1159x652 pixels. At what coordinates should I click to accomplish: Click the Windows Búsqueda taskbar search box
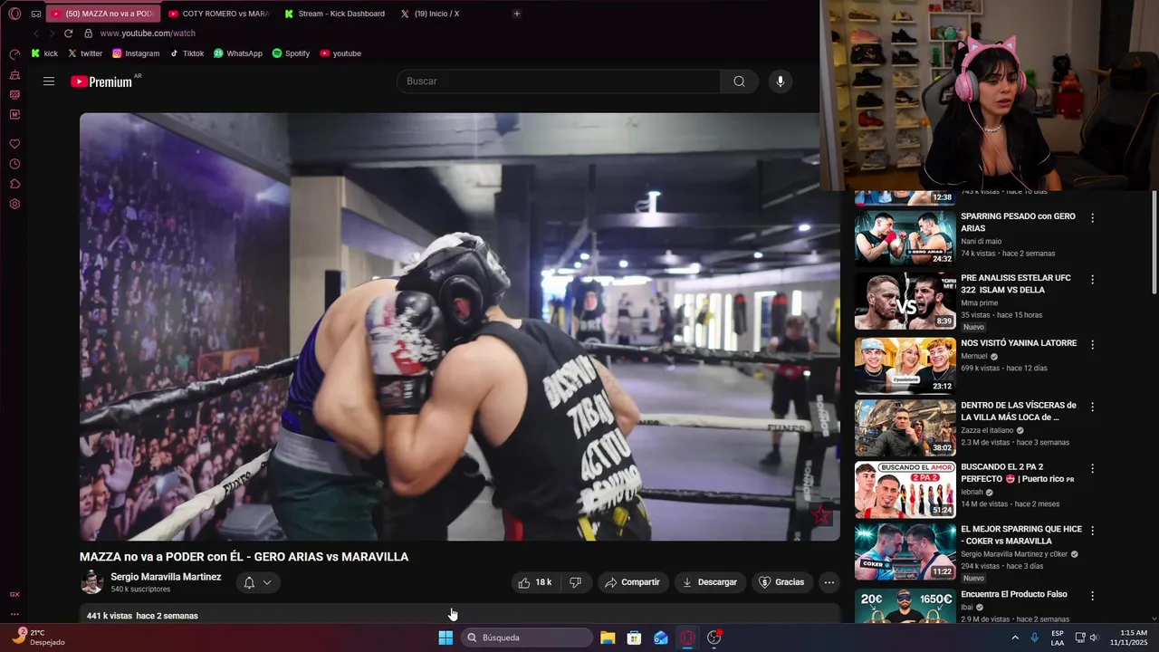coord(528,638)
